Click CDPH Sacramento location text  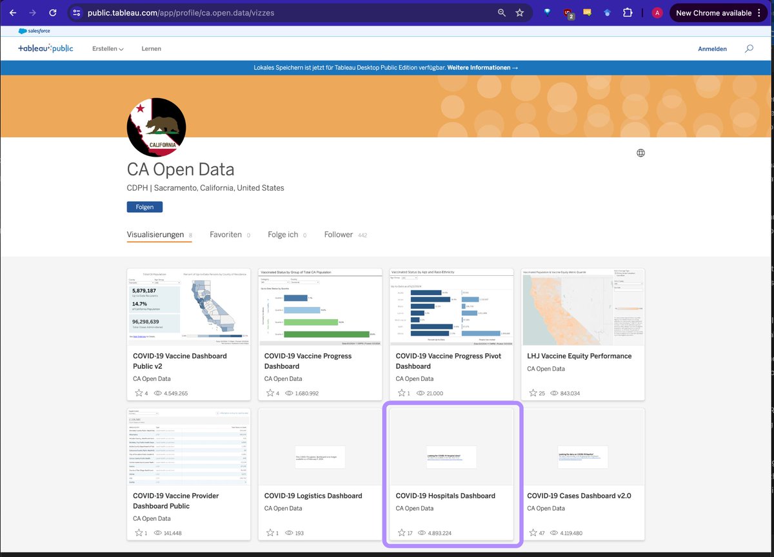(x=205, y=188)
